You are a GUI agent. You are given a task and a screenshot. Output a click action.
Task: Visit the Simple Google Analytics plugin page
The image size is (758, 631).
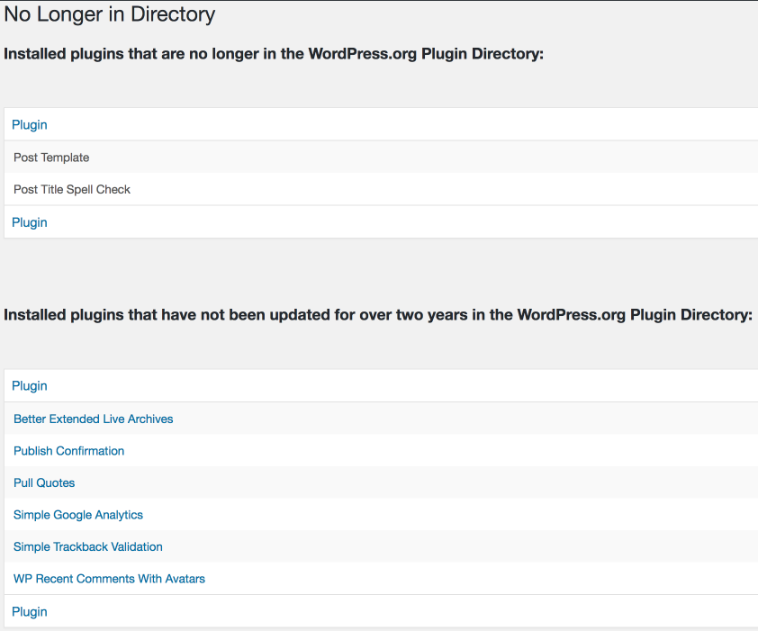tap(78, 515)
